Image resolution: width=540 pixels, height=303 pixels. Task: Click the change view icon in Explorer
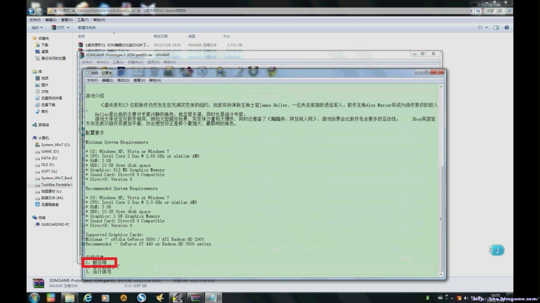point(480,28)
